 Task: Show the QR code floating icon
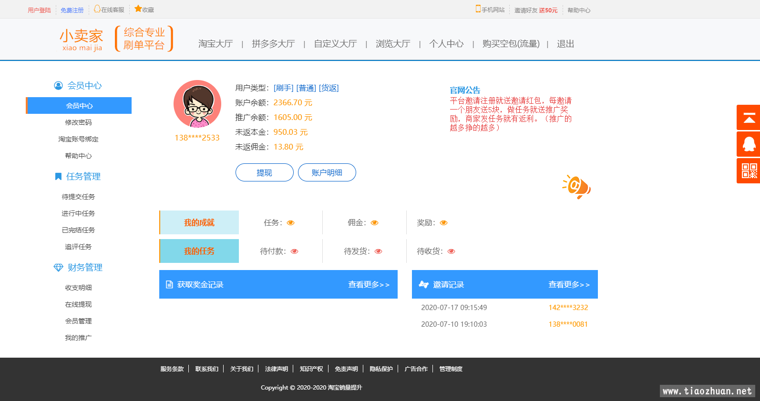(x=749, y=170)
